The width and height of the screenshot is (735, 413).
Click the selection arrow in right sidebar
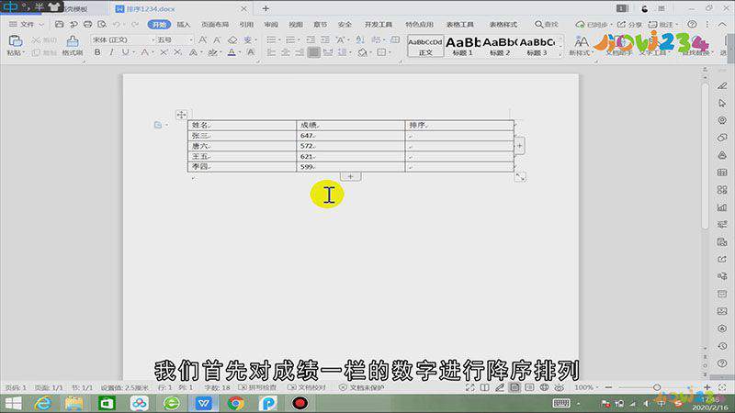pyautogui.click(x=722, y=103)
